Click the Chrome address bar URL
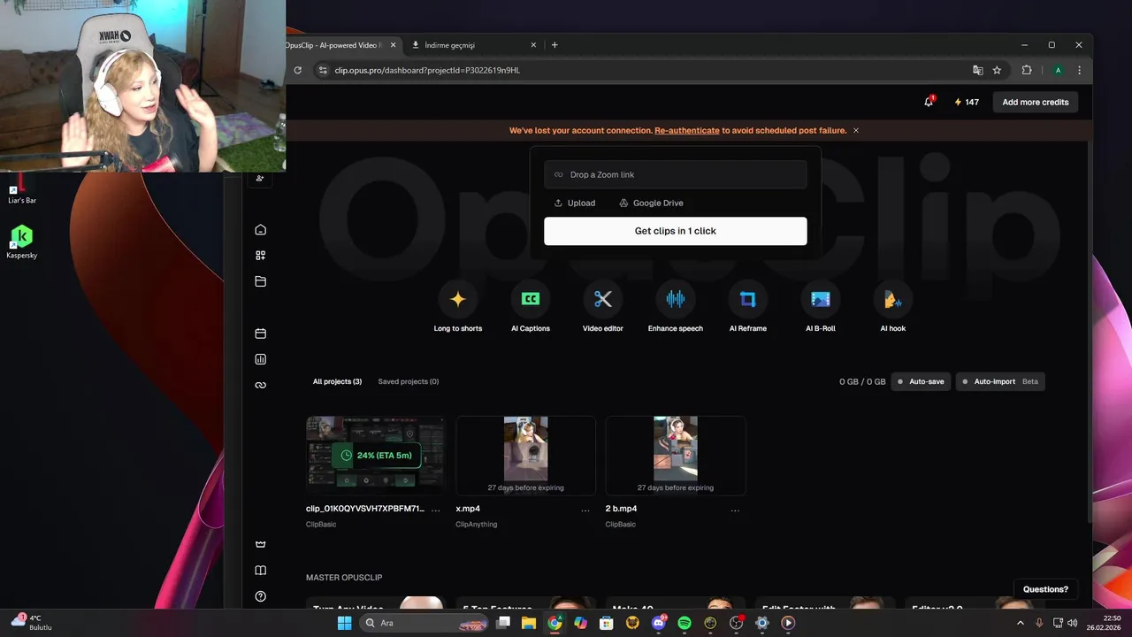 tap(427, 70)
